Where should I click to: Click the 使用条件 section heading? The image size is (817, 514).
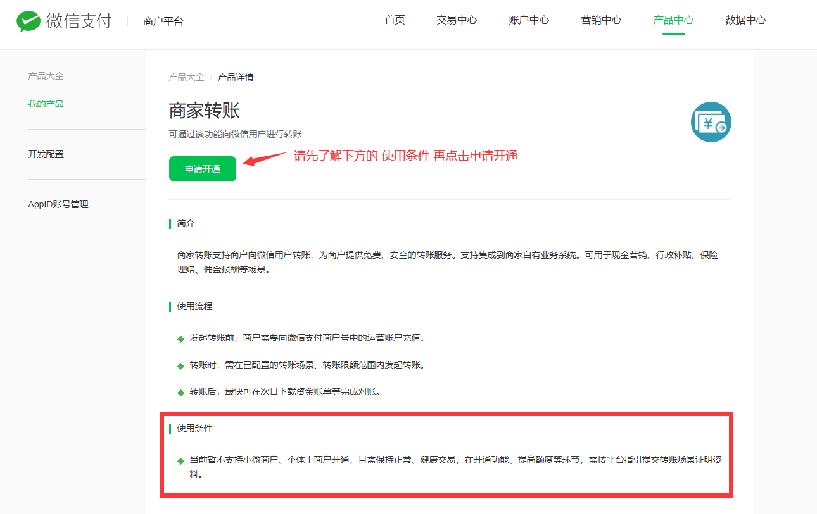tap(195, 428)
